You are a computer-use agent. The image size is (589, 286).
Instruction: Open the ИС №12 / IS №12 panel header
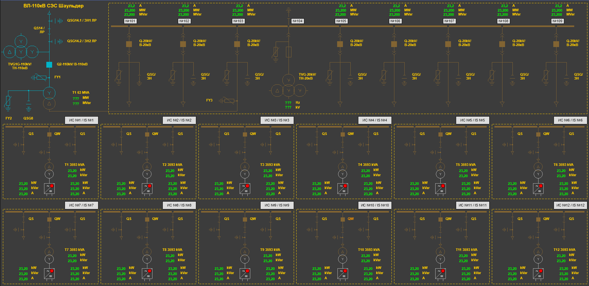570,205
